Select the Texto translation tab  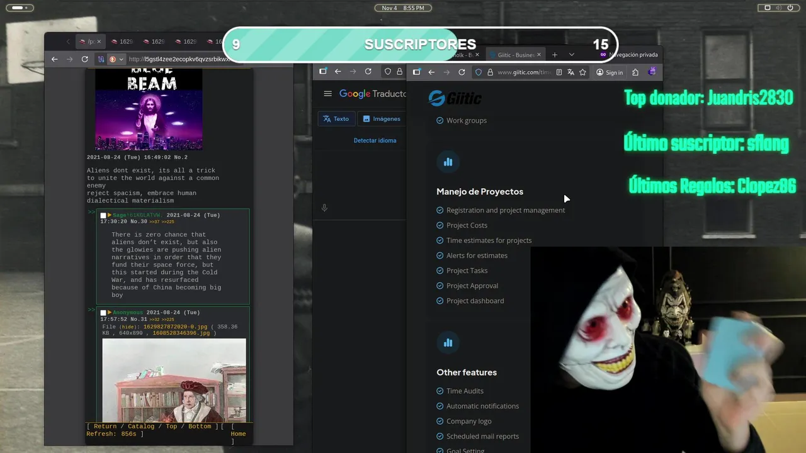coord(336,118)
